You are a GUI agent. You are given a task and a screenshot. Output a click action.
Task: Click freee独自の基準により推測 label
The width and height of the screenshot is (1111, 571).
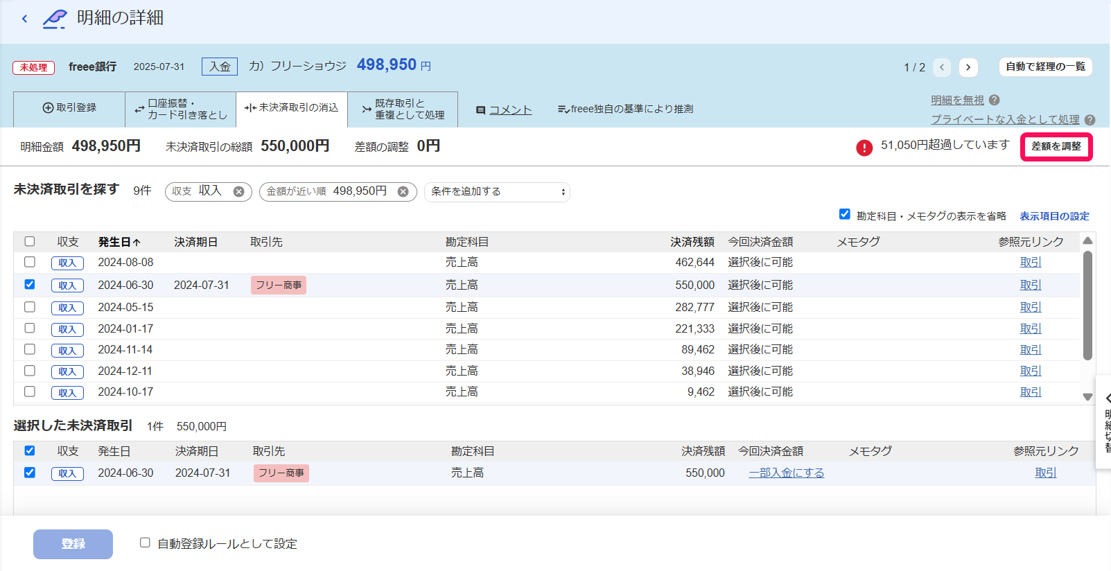626,109
